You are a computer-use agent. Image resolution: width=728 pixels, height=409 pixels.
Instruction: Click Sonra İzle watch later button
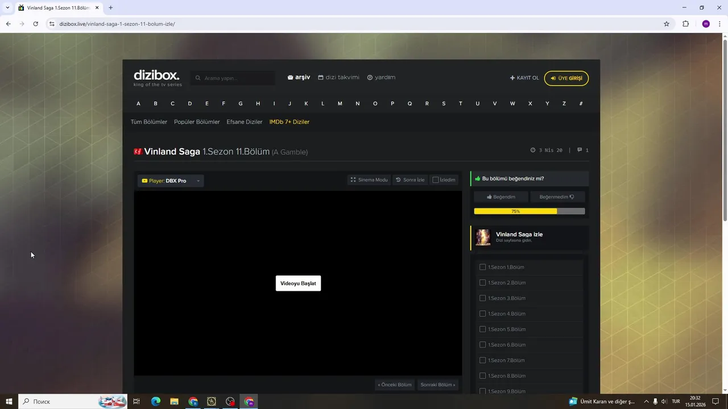[x=410, y=180]
